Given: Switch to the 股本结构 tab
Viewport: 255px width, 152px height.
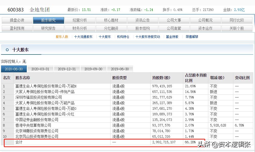Looking at the screenshot, I should click(x=143, y=28).
